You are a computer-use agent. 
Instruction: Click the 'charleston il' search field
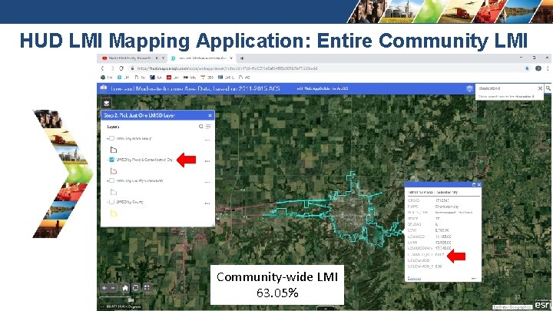(506, 88)
